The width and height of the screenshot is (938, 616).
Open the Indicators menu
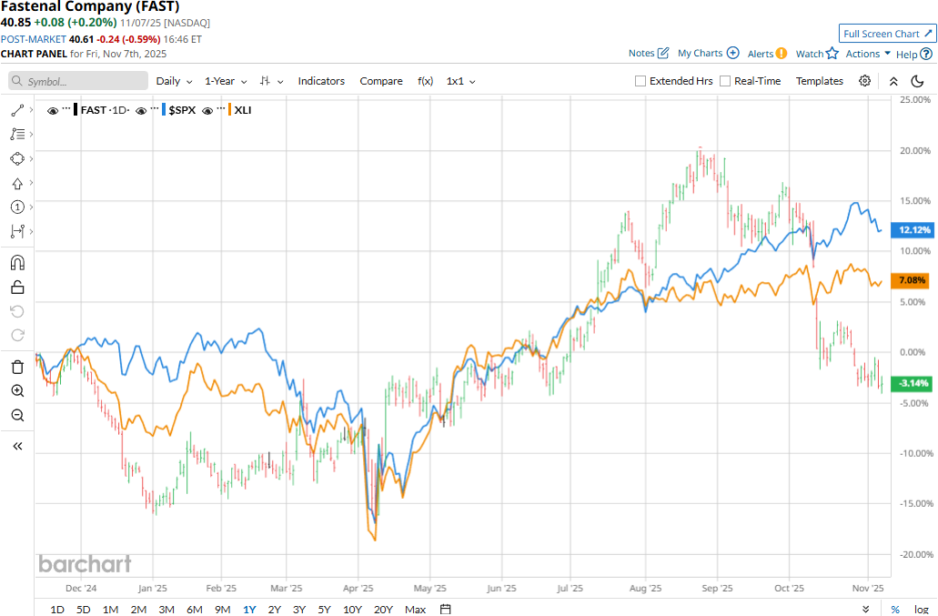(x=321, y=81)
